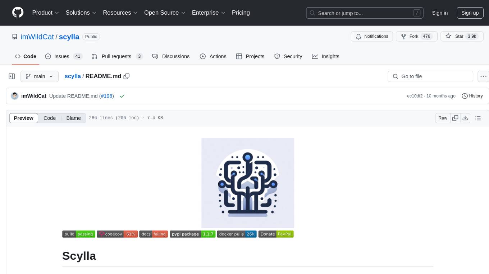Expand the Solutions menu
This screenshot has width=489, height=274.
pos(81,13)
